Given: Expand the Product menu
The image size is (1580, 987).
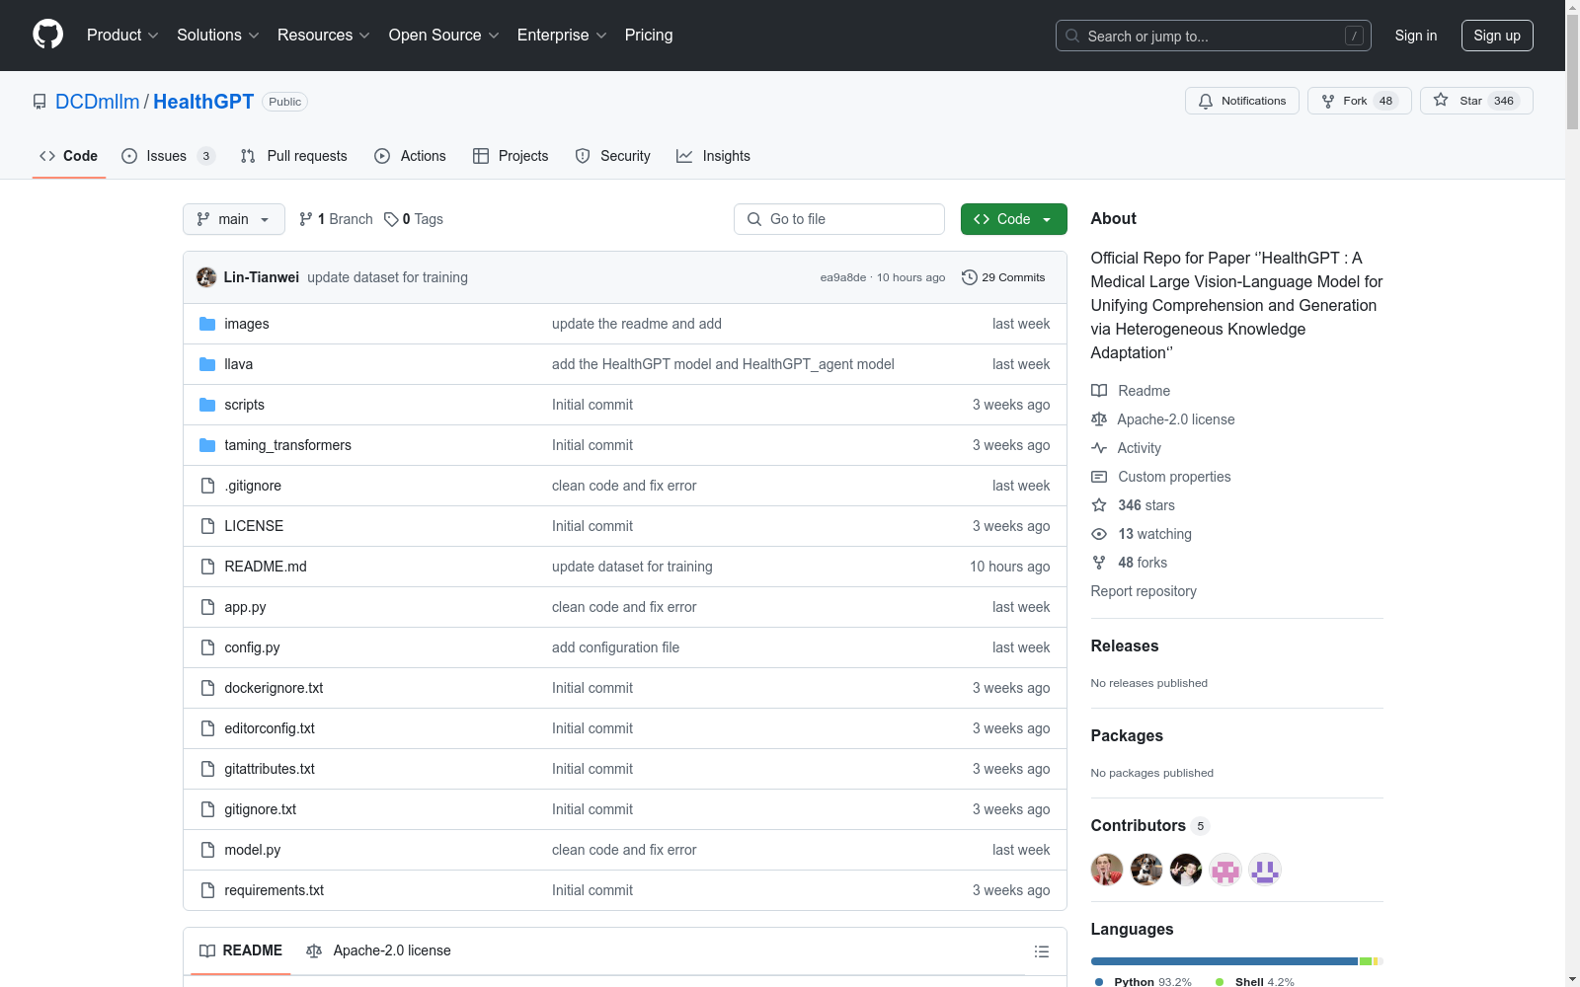Looking at the screenshot, I should click(122, 36).
